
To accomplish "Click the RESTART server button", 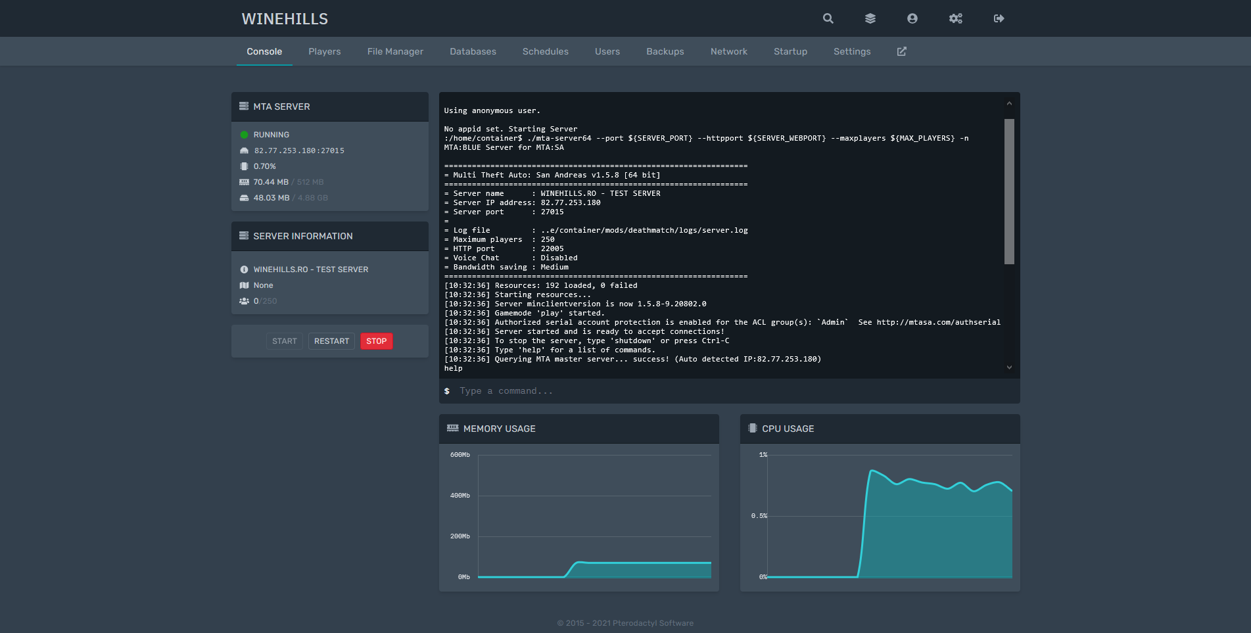I will coord(331,341).
